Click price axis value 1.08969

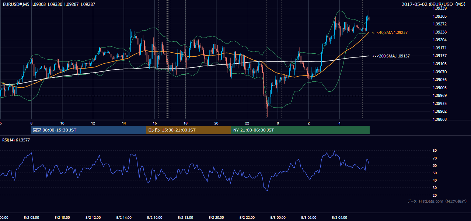(x=440, y=95)
